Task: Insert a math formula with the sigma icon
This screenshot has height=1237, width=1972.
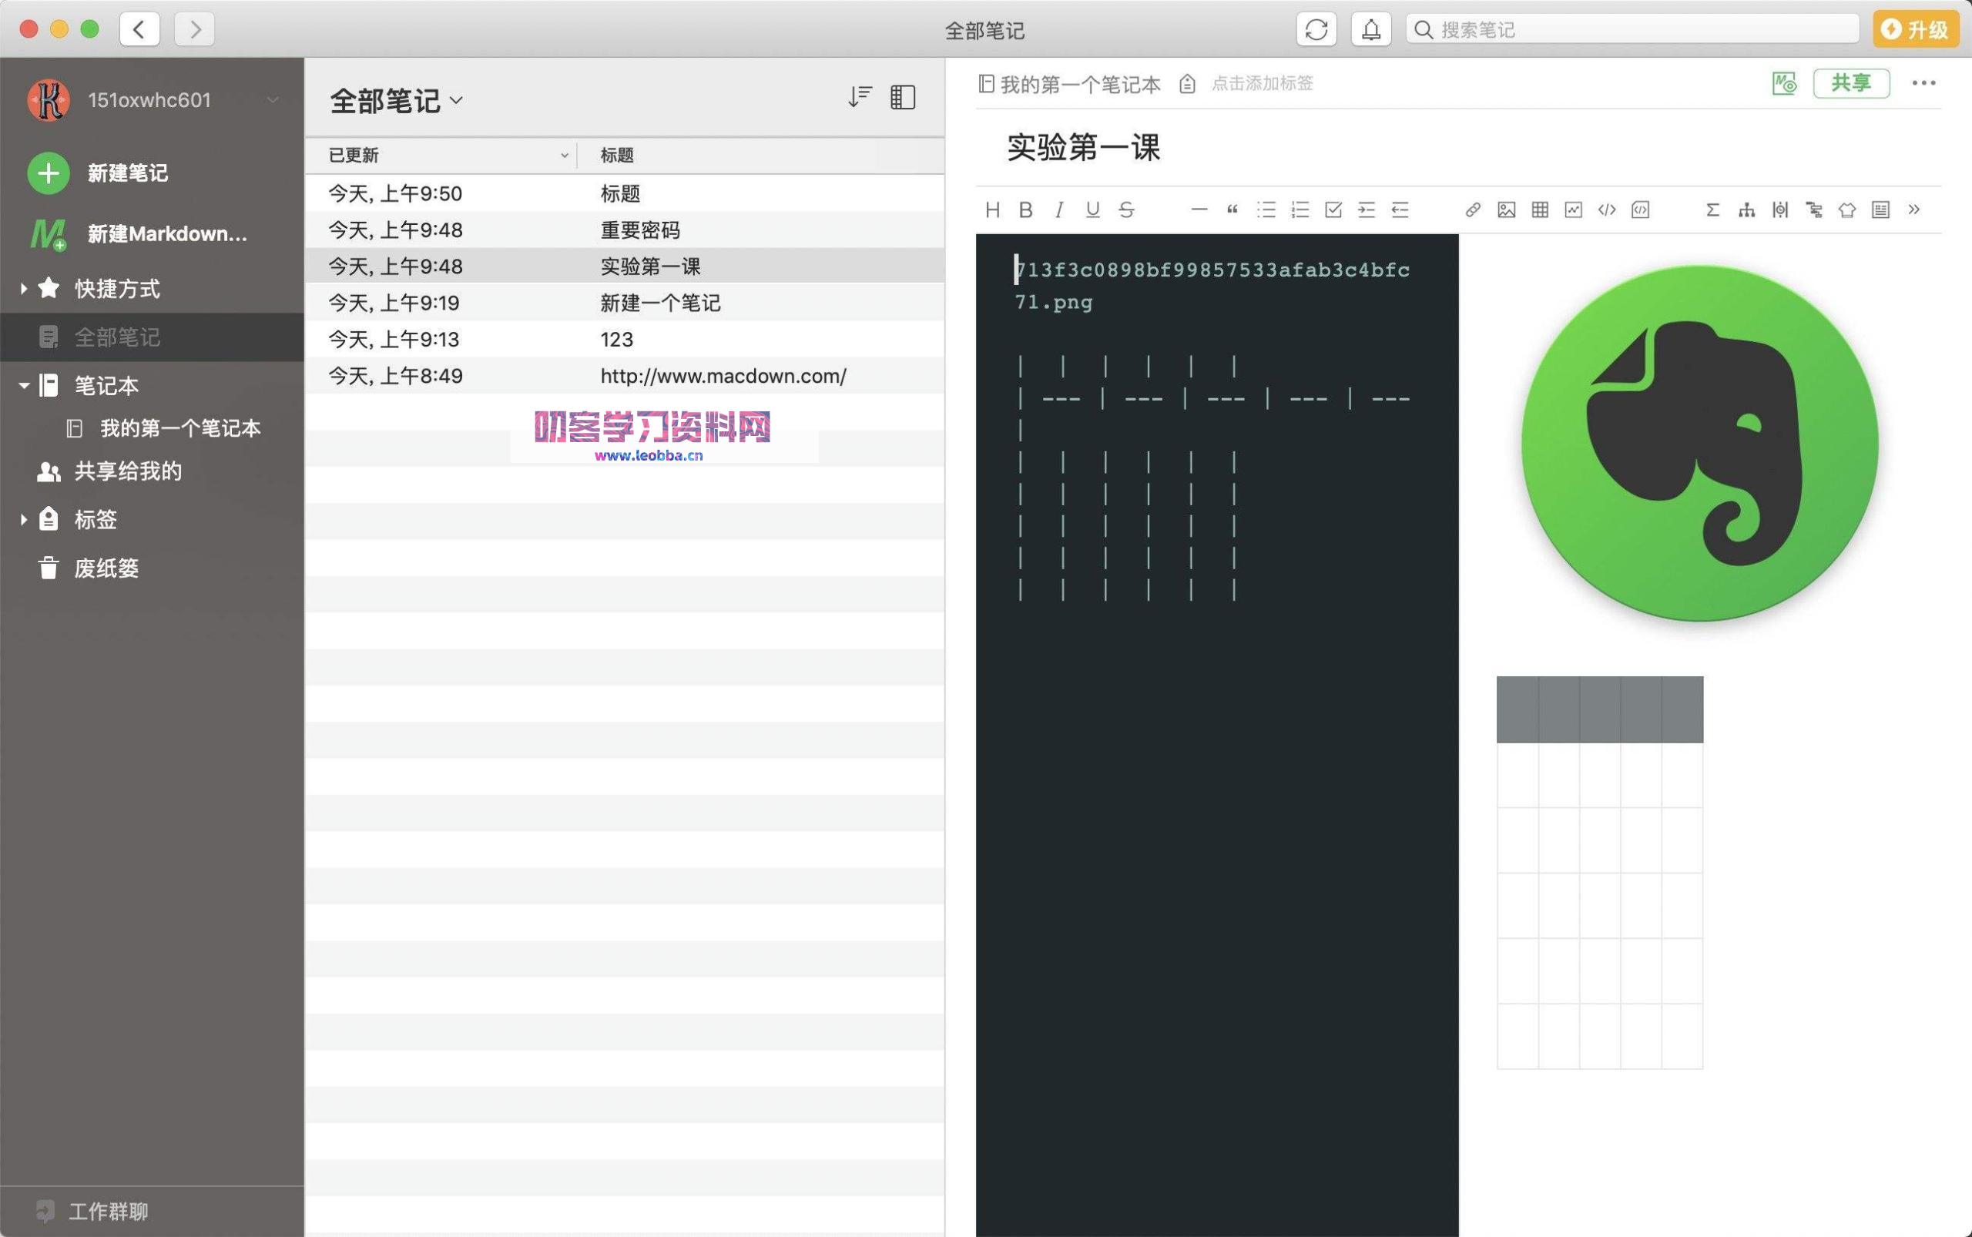Action: 1712,210
